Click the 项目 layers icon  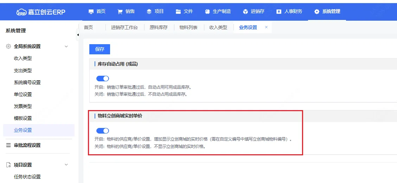click(x=149, y=12)
